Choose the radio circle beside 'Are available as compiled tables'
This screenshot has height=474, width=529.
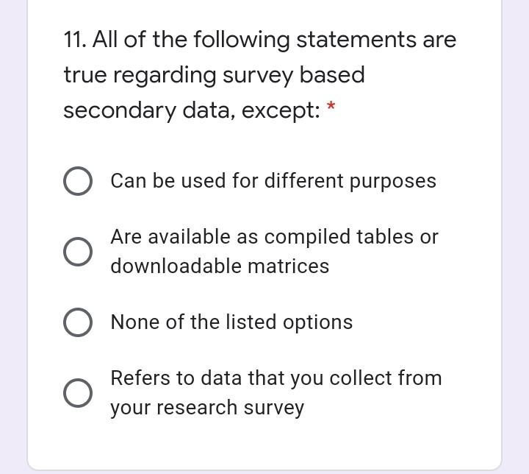[78, 252]
